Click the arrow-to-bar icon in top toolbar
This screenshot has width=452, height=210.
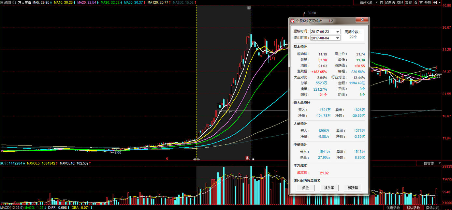pos(435,3)
